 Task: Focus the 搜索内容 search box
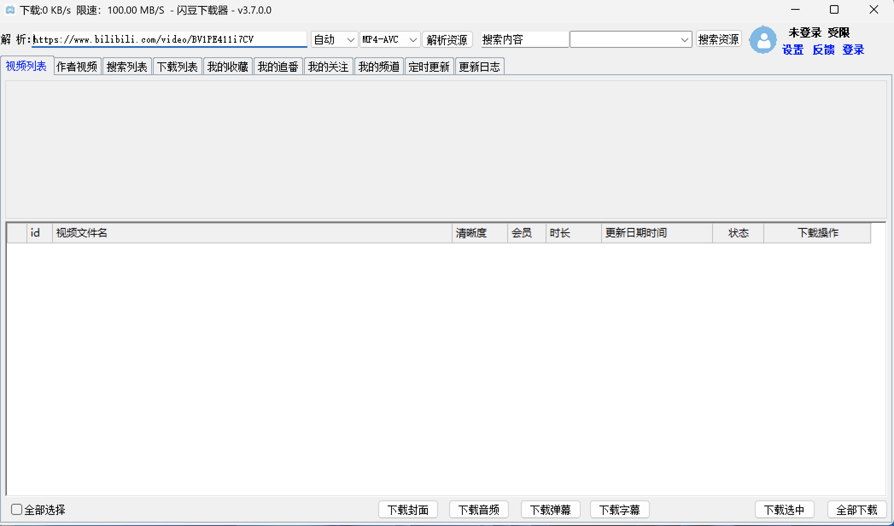pyautogui.click(x=524, y=40)
